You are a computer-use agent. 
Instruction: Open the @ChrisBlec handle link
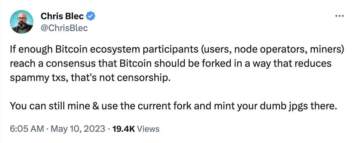point(64,28)
